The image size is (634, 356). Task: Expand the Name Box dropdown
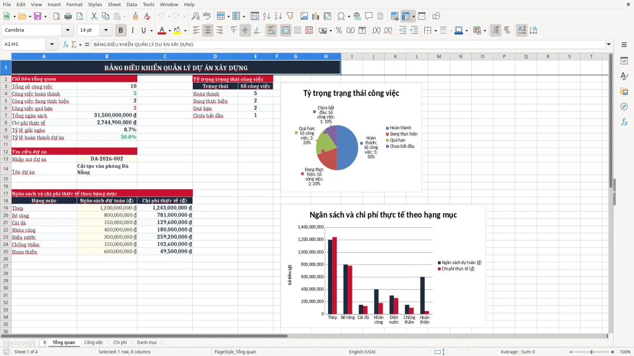[x=52, y=44]
